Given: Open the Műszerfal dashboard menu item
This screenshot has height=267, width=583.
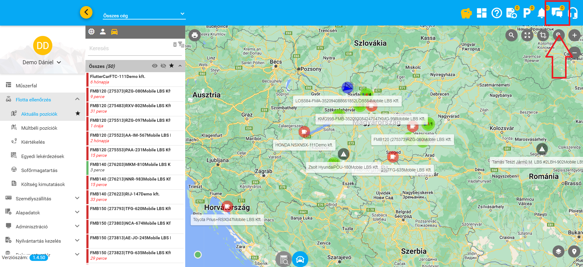Looking at the screenshot, I should (26, 86).
